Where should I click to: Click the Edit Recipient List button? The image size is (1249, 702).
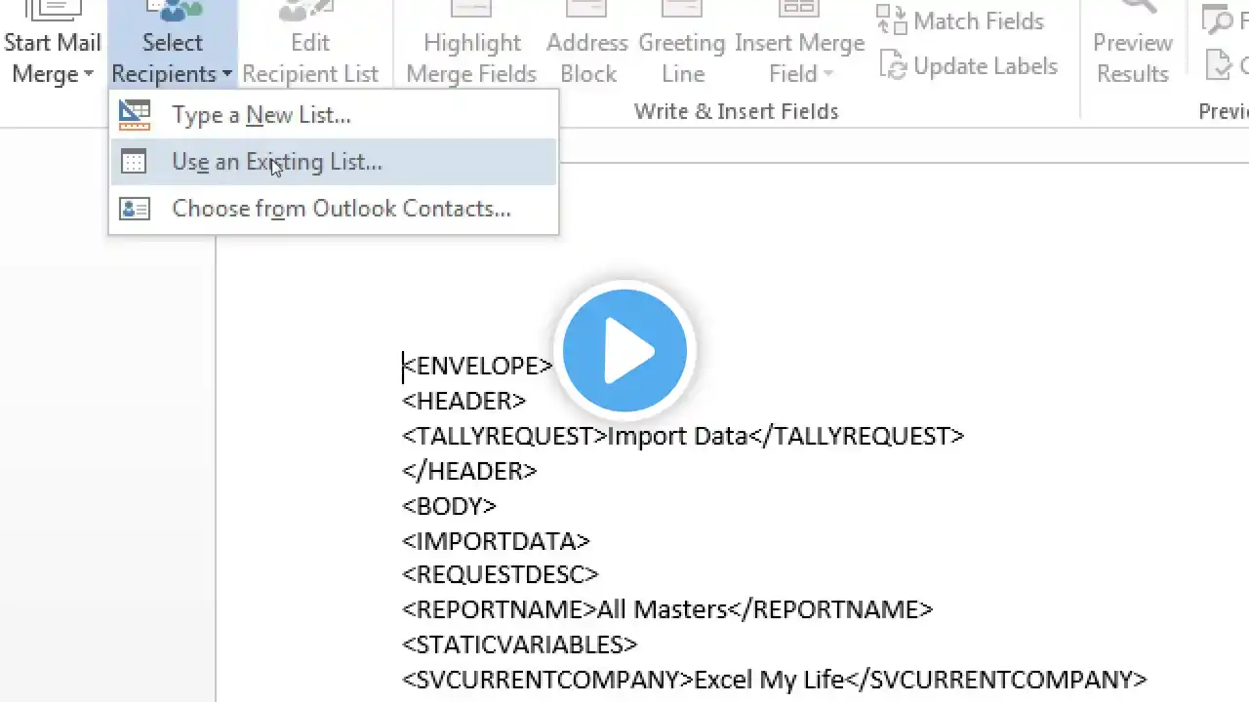click(x=310, y=44)
